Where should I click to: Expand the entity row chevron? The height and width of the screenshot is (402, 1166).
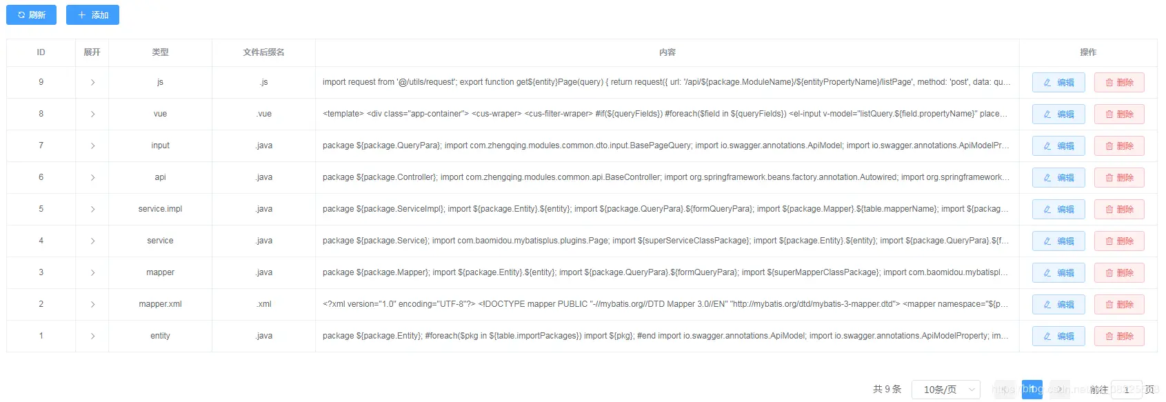(92, 336)
